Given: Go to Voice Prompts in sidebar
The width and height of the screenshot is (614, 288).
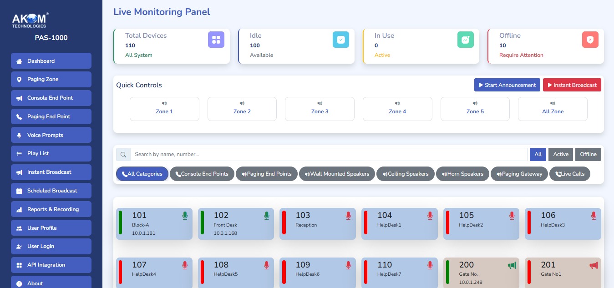Looking at the screenshot, I should (x=51, y=135).
